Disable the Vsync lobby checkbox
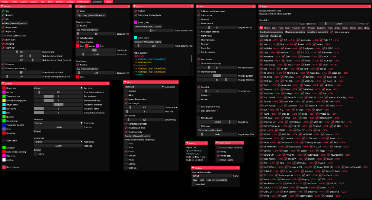The width and height of the screenshot is (372, 200). pos(217,156)
